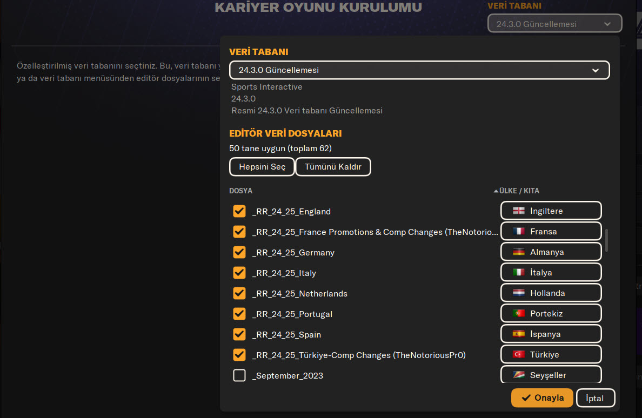
Task: Click the Italy flag icon
Action: pos(518,272)
